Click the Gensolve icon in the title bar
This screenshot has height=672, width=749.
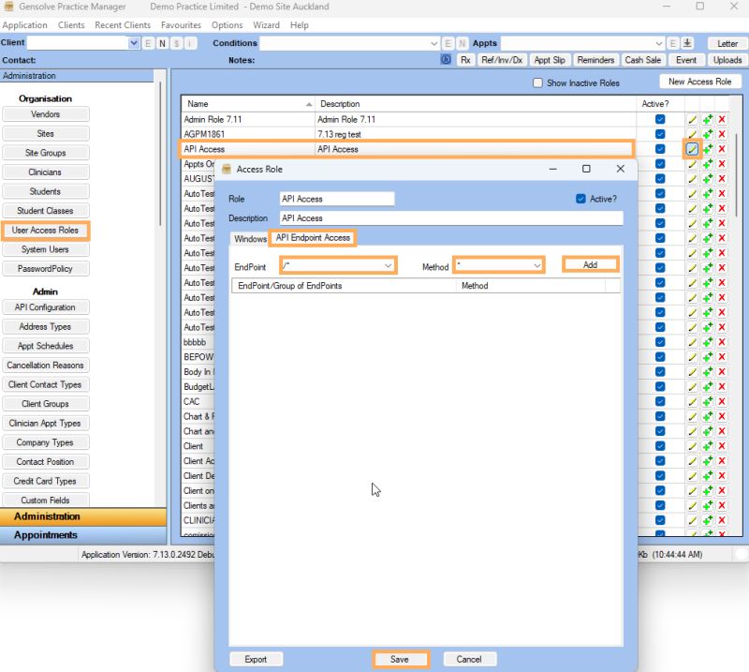tap(8, 7)
